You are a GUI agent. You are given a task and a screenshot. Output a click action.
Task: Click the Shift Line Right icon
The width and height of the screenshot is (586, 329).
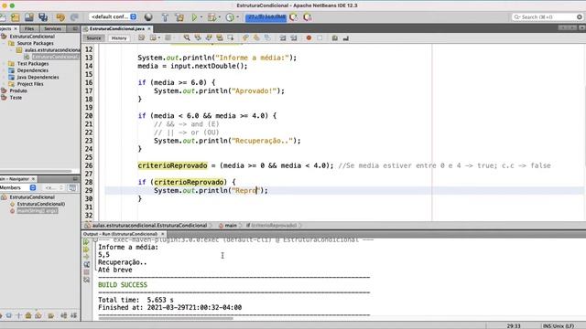tap(294, 37)
